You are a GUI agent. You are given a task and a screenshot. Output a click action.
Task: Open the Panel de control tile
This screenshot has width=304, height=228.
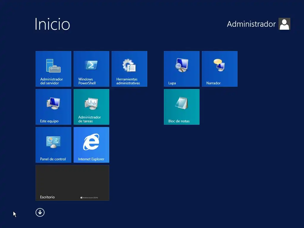pos(53,145)
